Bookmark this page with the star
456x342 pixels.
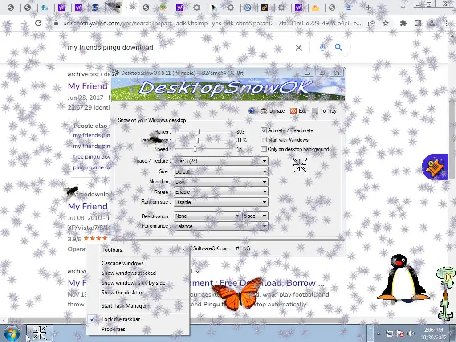tap(386, 23)
